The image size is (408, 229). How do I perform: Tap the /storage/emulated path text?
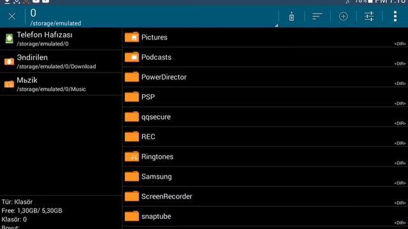coord(55,24)
